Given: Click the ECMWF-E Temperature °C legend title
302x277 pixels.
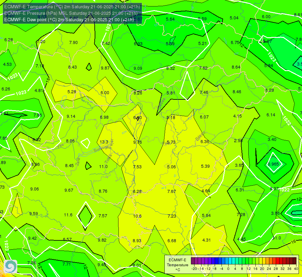Looking at the screenshot, I should click(x=177, y=265).
